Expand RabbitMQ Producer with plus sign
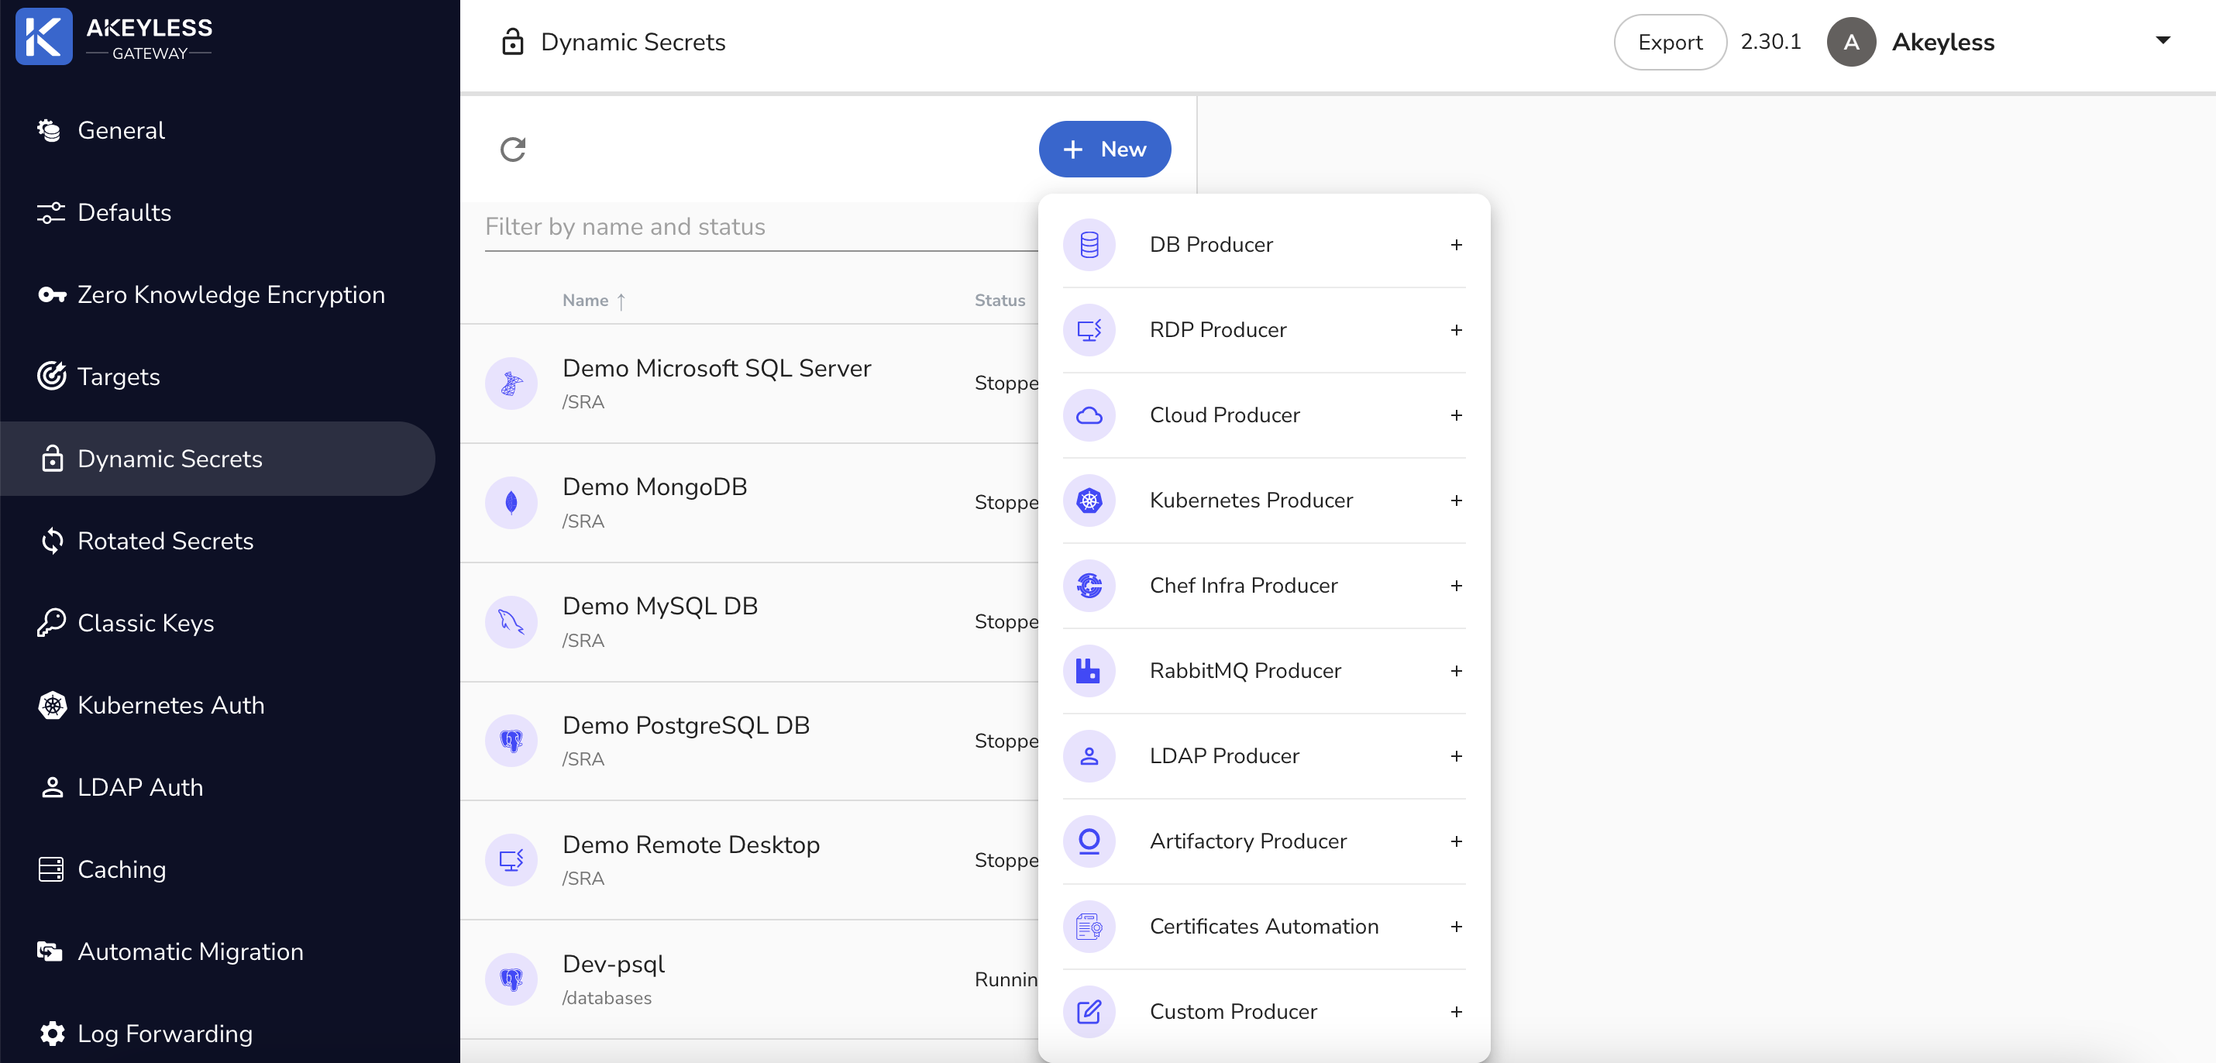Screen dimensions: 2216x1063 [1457, 671]
